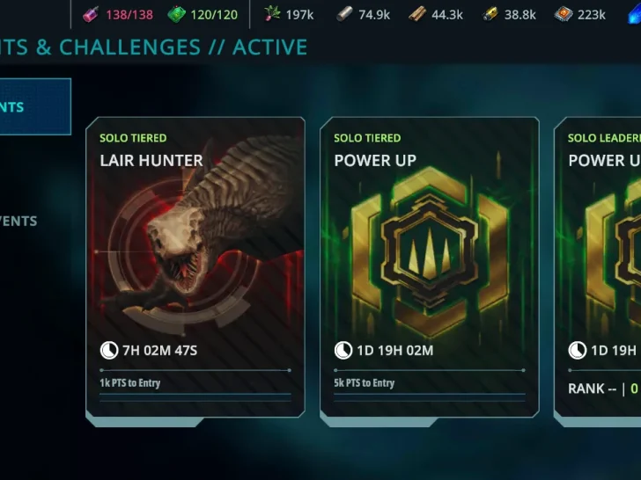Click the RANK -- text on leaderboard card
Screen dimensions: 641x480
click(592, 389)
